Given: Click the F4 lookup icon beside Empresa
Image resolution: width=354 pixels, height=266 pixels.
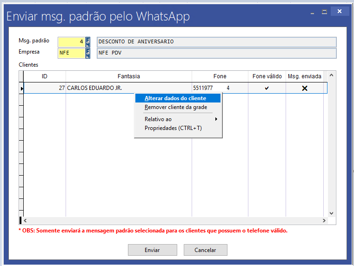Looking at the screenshot, I should tap(88, 53).
